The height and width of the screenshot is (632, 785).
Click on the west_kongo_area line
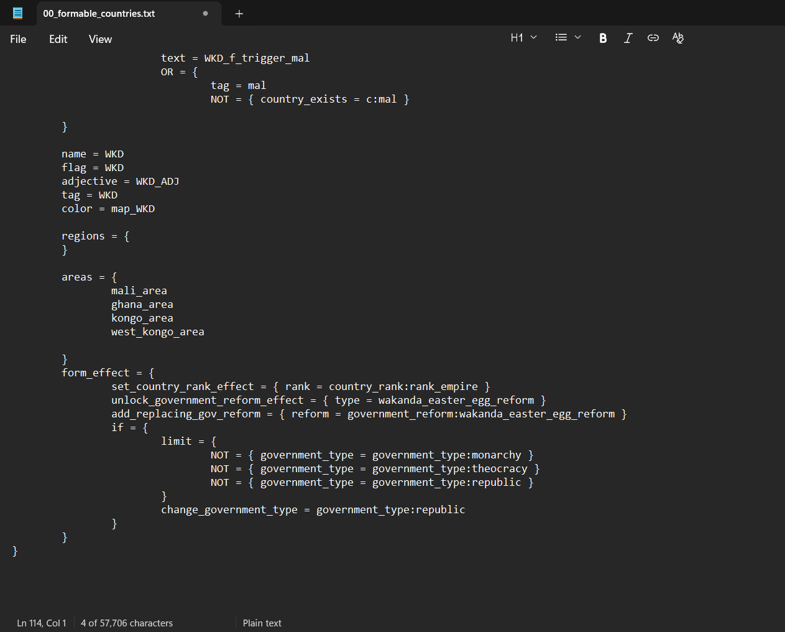(157, 332)
